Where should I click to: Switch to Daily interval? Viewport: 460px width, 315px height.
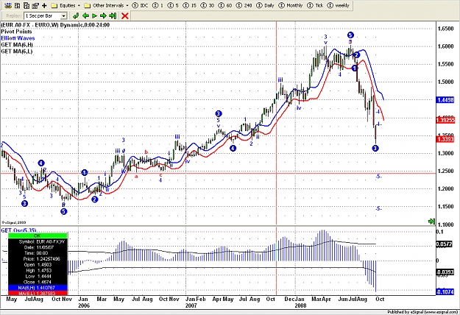click(265, 5)
